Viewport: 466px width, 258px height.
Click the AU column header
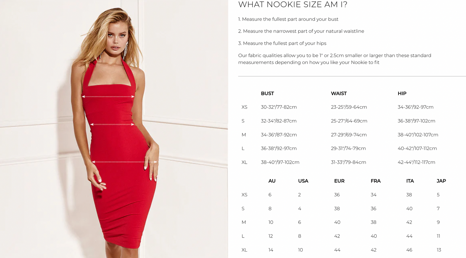[x=272, y=181]
